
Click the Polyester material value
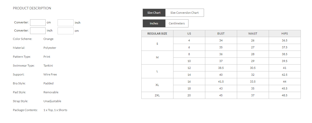[x=50, y=48]
